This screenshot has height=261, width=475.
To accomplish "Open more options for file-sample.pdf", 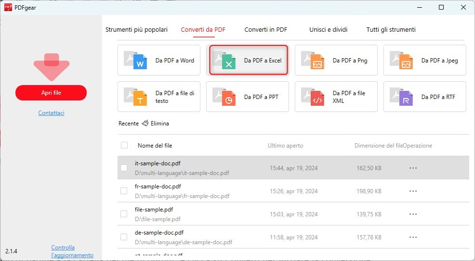I will click(413, 214).
